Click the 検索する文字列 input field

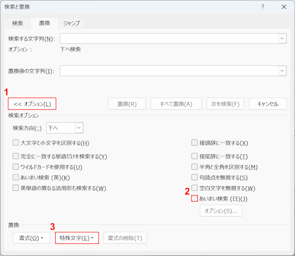(169, 39)
